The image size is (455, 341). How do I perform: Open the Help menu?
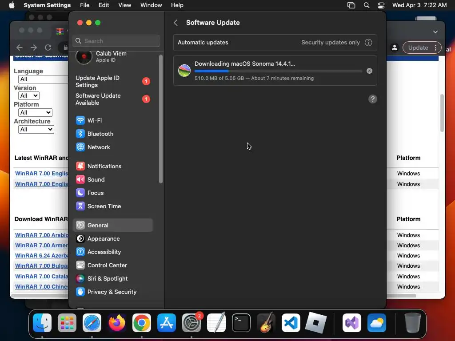(x=177, y=5)
